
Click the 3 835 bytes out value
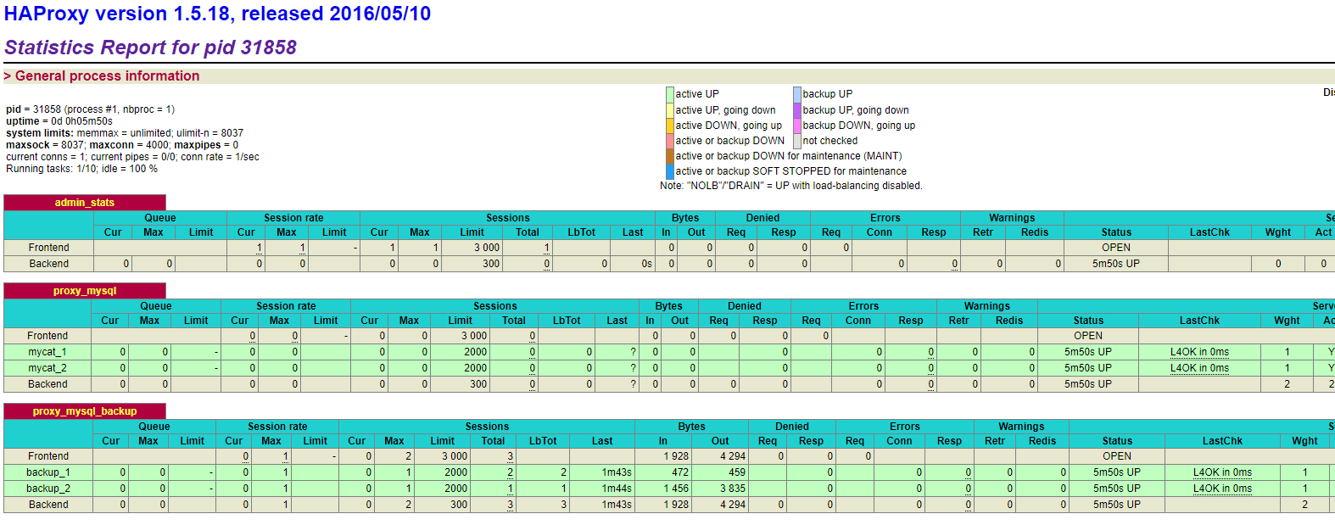731,489
